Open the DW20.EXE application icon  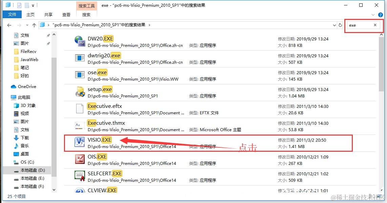tap(80, 41)
